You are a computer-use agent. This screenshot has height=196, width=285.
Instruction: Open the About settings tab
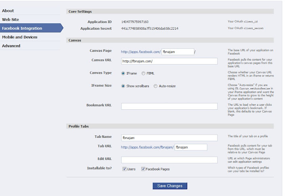[x=8, y=11]
